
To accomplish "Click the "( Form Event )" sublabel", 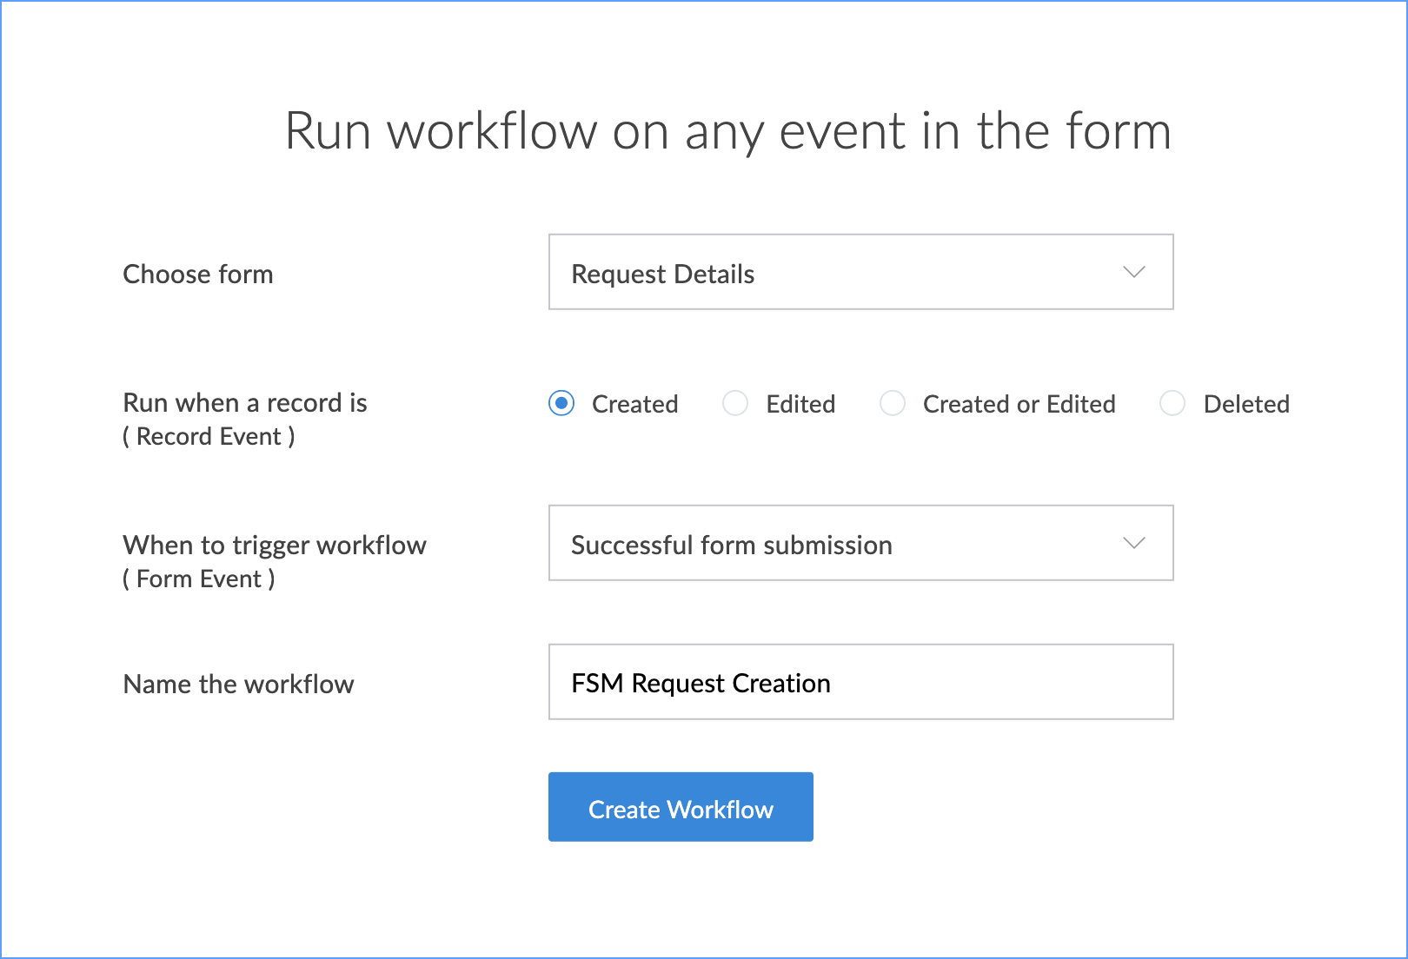I will pos(199,579).
